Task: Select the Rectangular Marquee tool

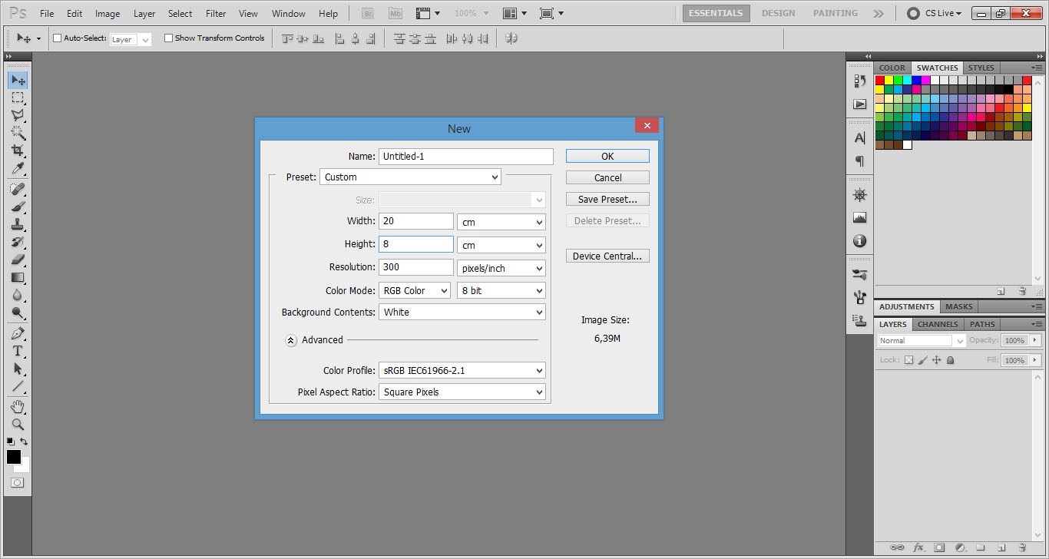Action: pyautogui.click(x=17, y=98)
